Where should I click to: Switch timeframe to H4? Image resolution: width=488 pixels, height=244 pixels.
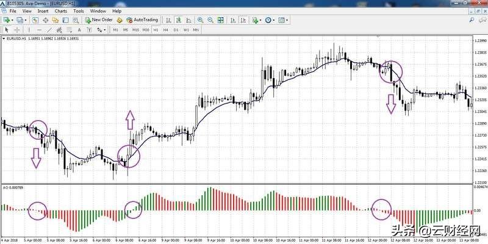[x=165, y=30]
